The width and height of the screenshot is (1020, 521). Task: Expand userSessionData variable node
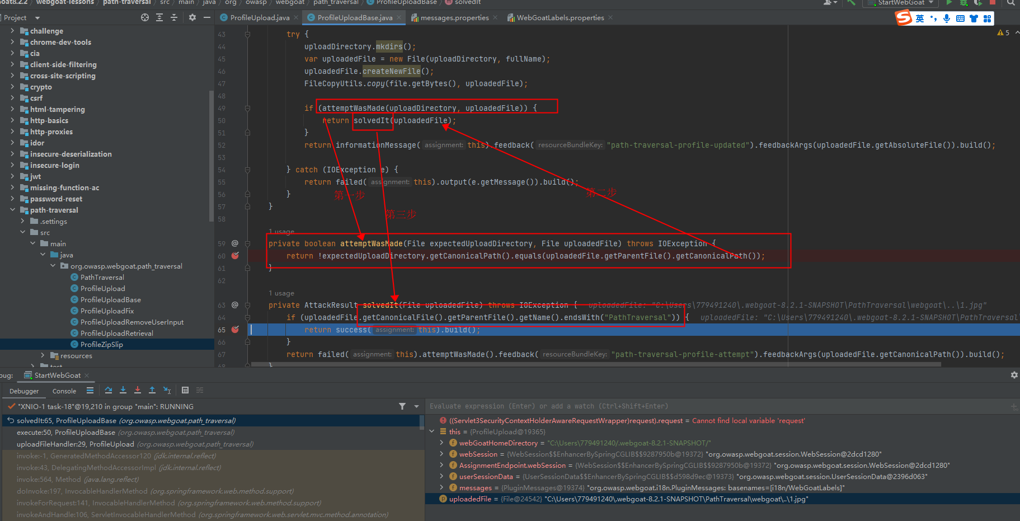coord(441,476)
